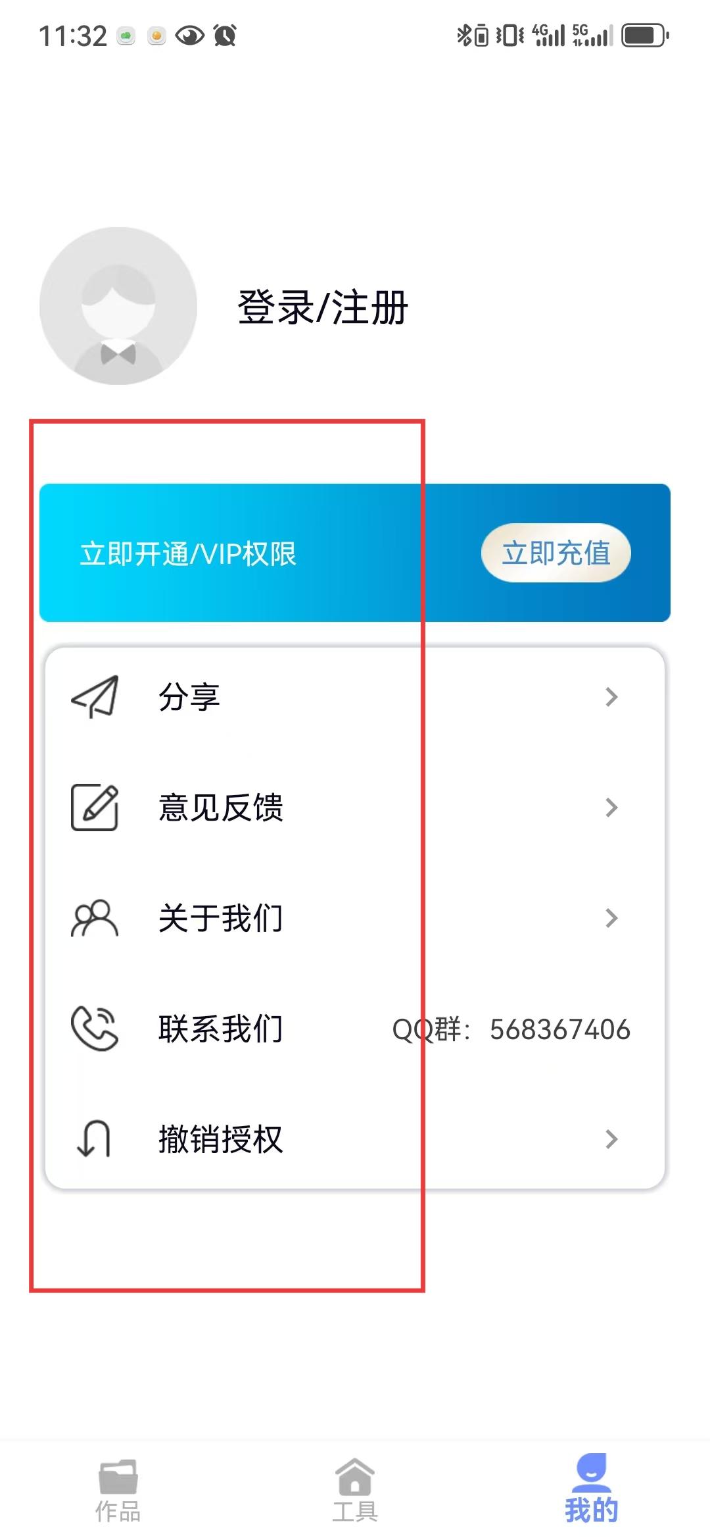Tap the gray profile avatar

118,306
